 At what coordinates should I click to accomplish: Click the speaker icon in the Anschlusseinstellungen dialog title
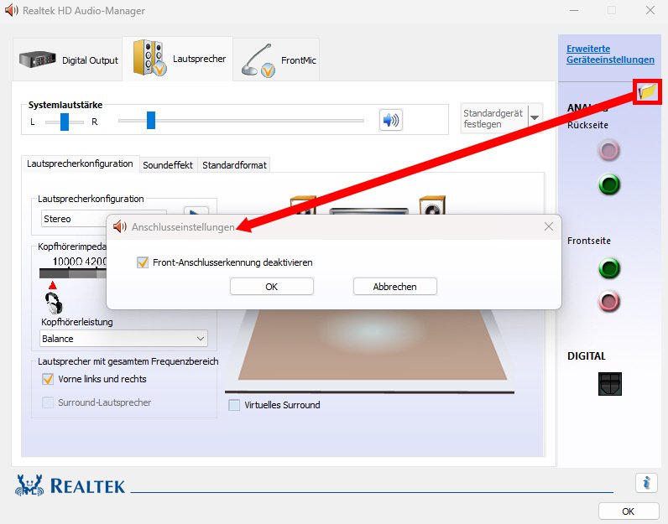pyautogui.click(x=120, y=227)
